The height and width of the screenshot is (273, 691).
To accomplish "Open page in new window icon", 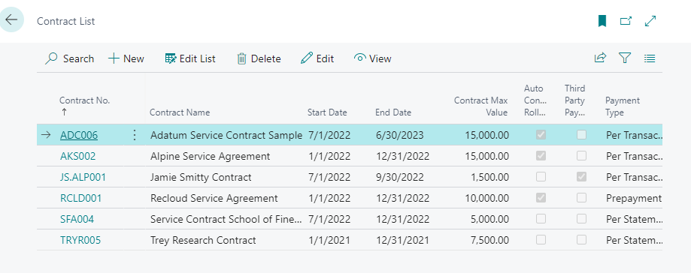I will [626, 21].
